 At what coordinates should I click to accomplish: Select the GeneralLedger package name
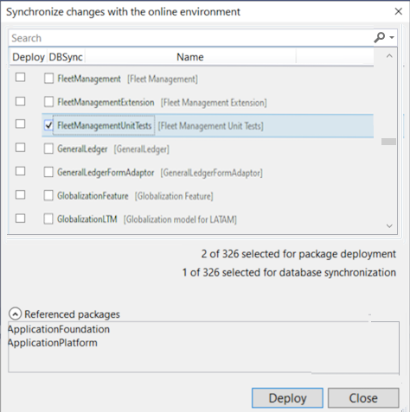(82, 149)
